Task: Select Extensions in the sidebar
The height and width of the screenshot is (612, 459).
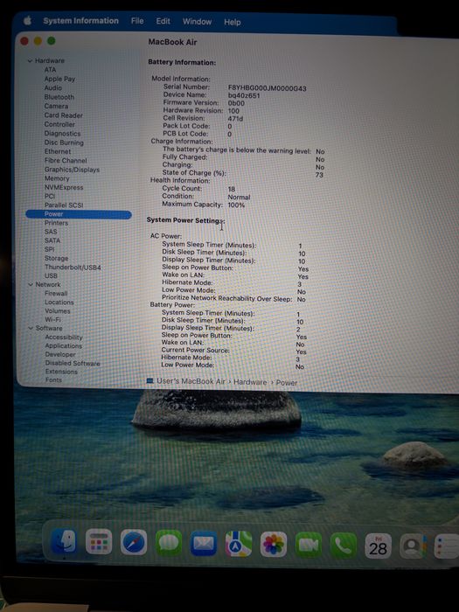Action: 61,372
